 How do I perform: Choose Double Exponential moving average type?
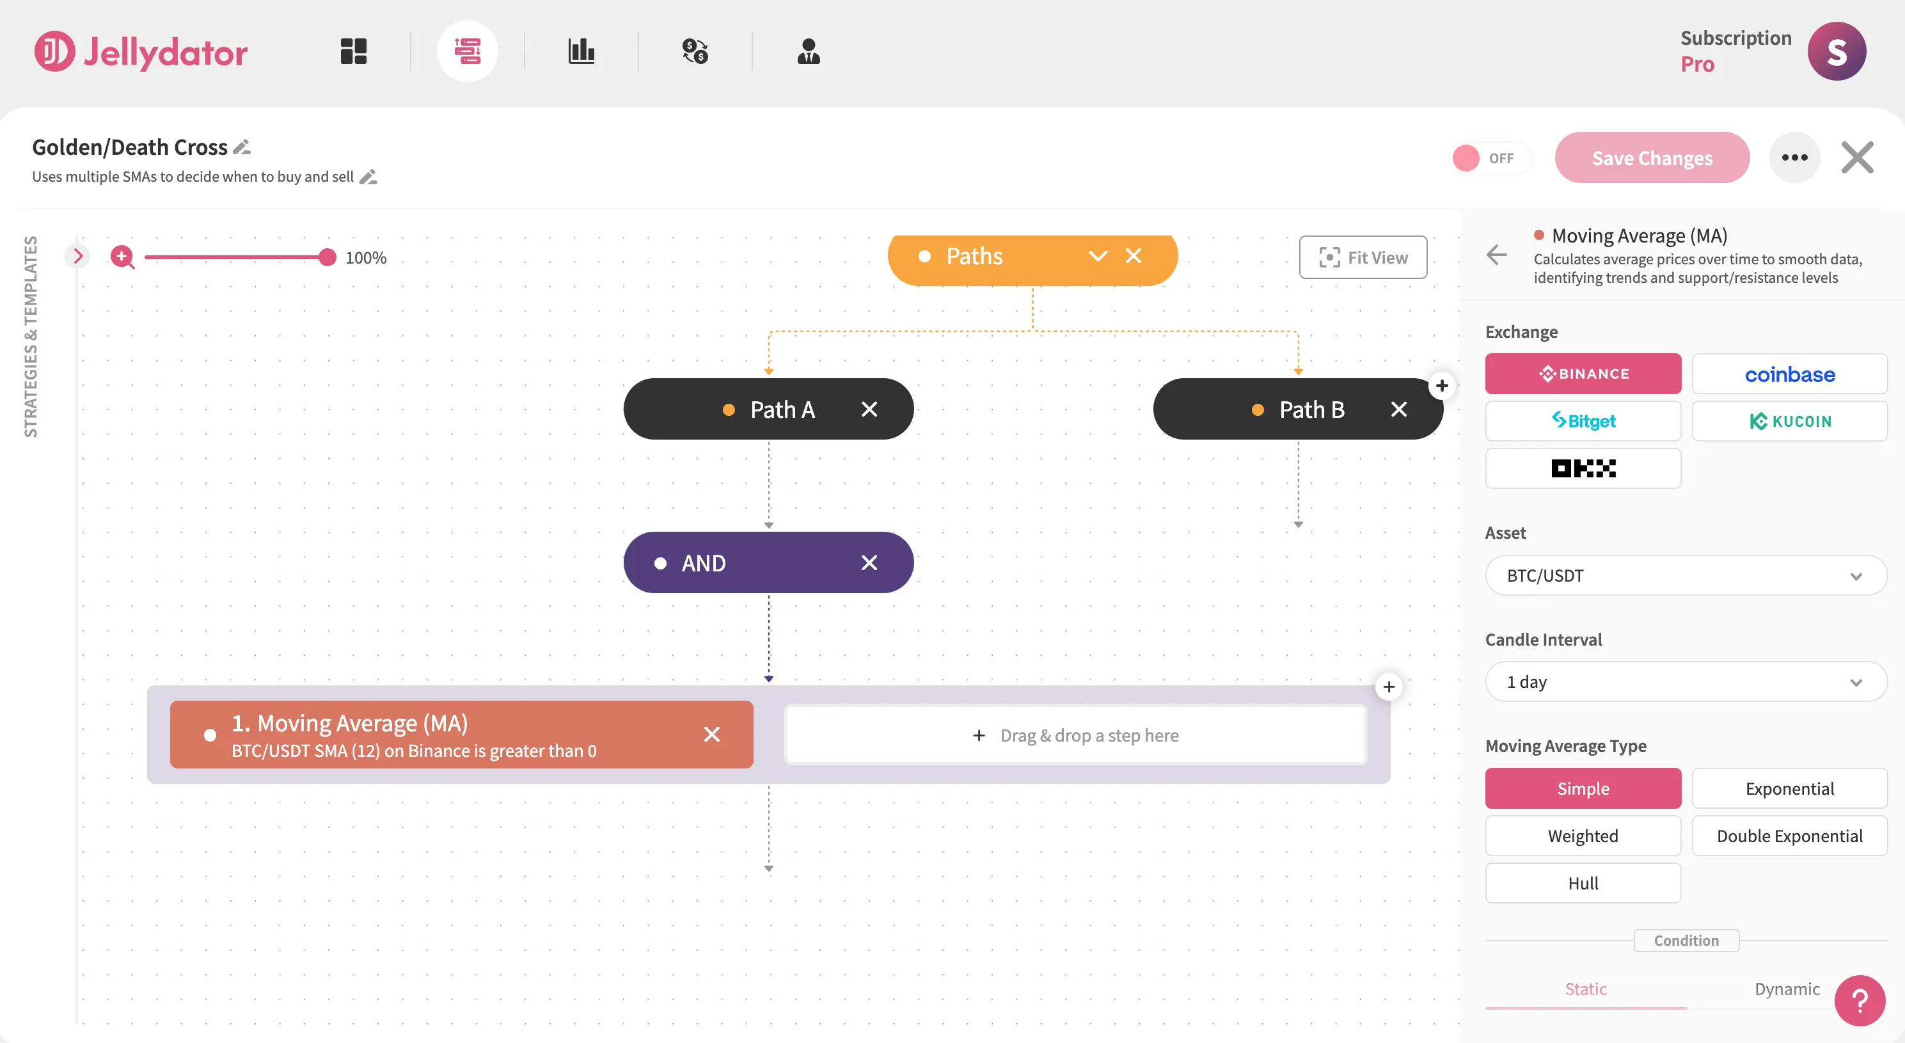pyautogui.click(x=1790, y=836)
